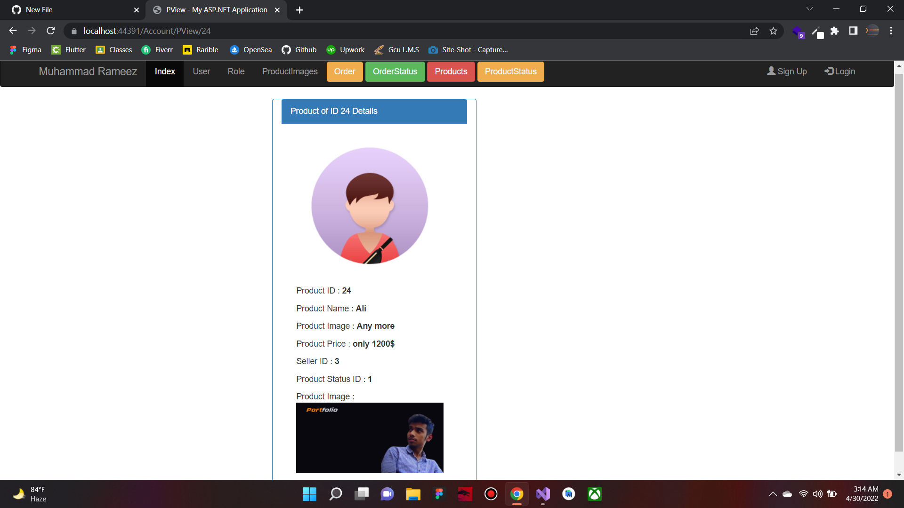Click the Portfolio product image thumbnail
This screenshot has height=508, width=904.
click(x=369, y=437)
